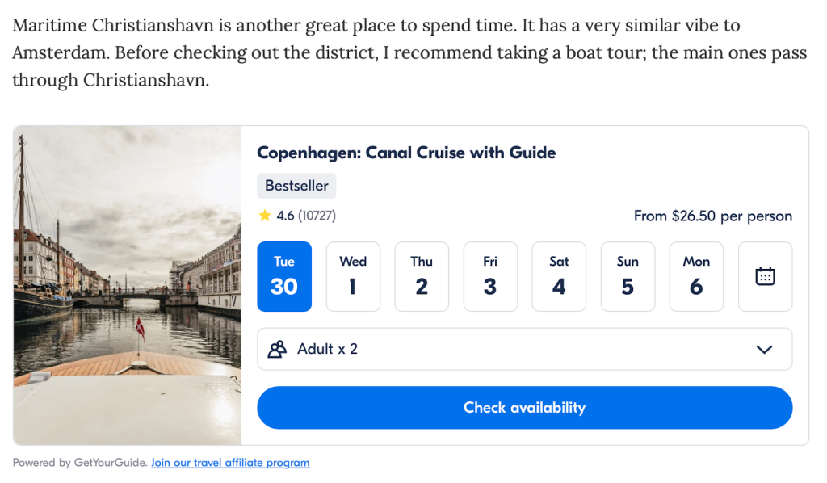
Task: Click the canal cruise photo thumbnail
Action: [128, 285]
